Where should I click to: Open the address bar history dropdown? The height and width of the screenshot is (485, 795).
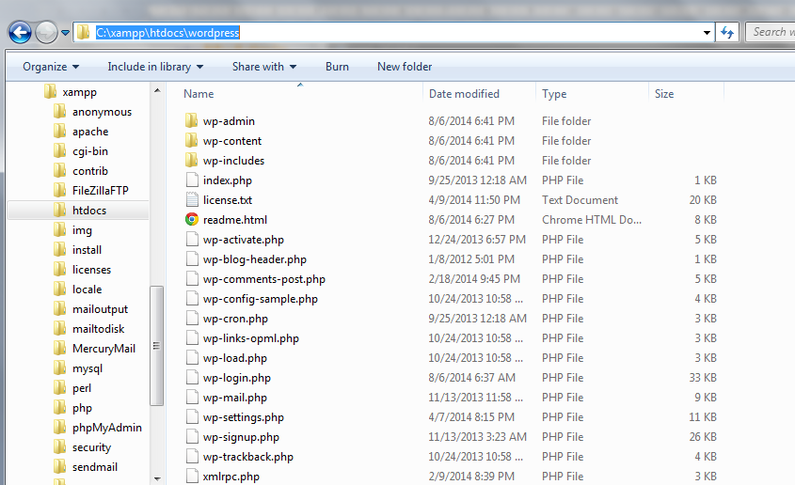707,33
